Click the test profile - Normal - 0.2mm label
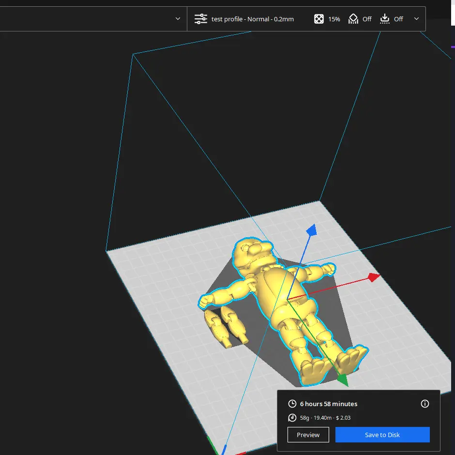The height and width of the screenshot is (455, 455). tap(253, 19)
